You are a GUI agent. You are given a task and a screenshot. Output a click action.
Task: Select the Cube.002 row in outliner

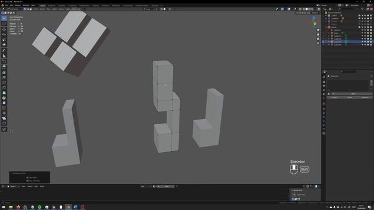pos(347,39)
